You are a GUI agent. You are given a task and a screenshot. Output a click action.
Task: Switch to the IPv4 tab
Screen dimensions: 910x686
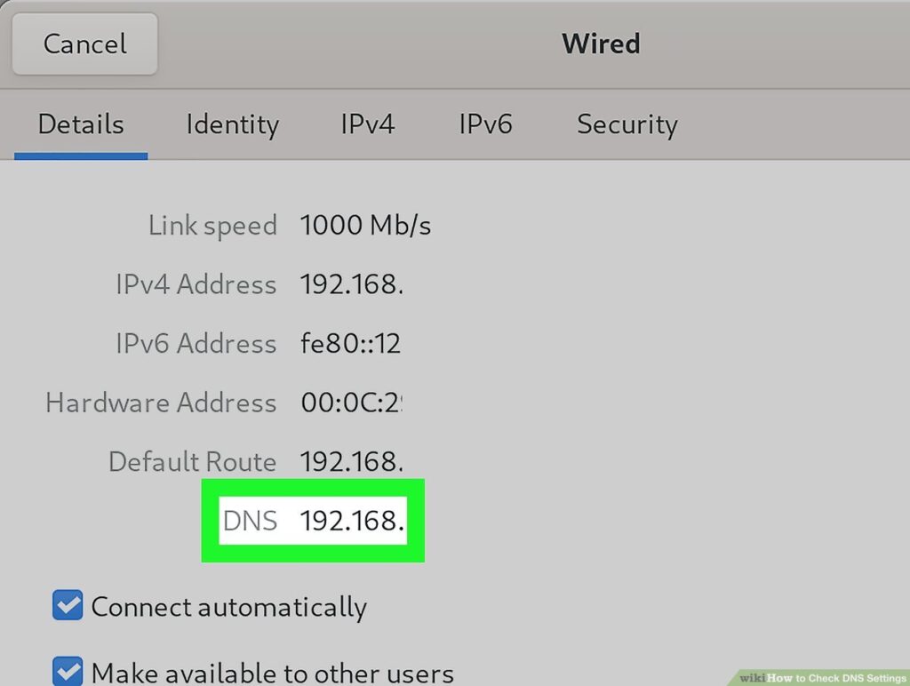tap(366, 124)
